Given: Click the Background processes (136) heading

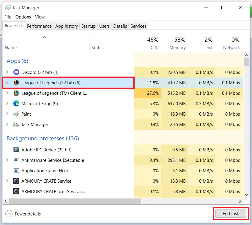Looking at the screenshot, I should tap(43, 139).
